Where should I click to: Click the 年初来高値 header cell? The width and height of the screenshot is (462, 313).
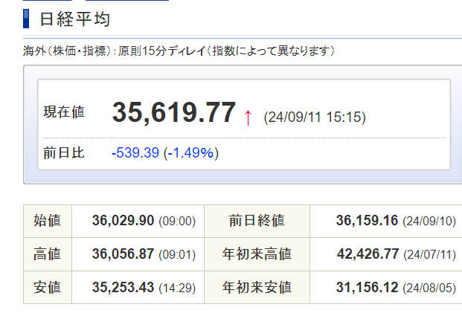[257, 254]
